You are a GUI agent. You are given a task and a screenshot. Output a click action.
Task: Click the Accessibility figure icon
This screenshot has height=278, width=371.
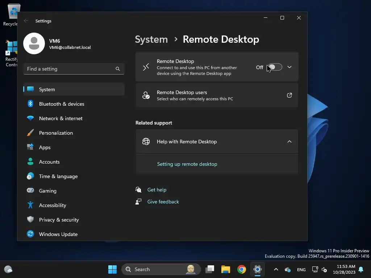30,205
